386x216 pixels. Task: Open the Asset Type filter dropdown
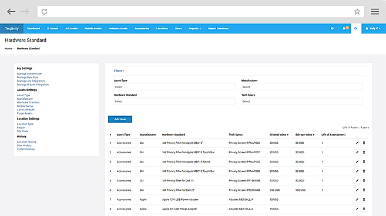(x=174, y=87)
